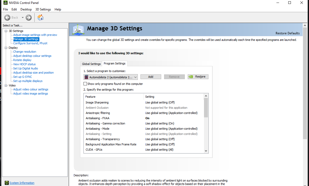Click the settings list scrollbar thumb
Image resolution: width=309 pixels, height=186 pixels.
[x=206, y=108]
